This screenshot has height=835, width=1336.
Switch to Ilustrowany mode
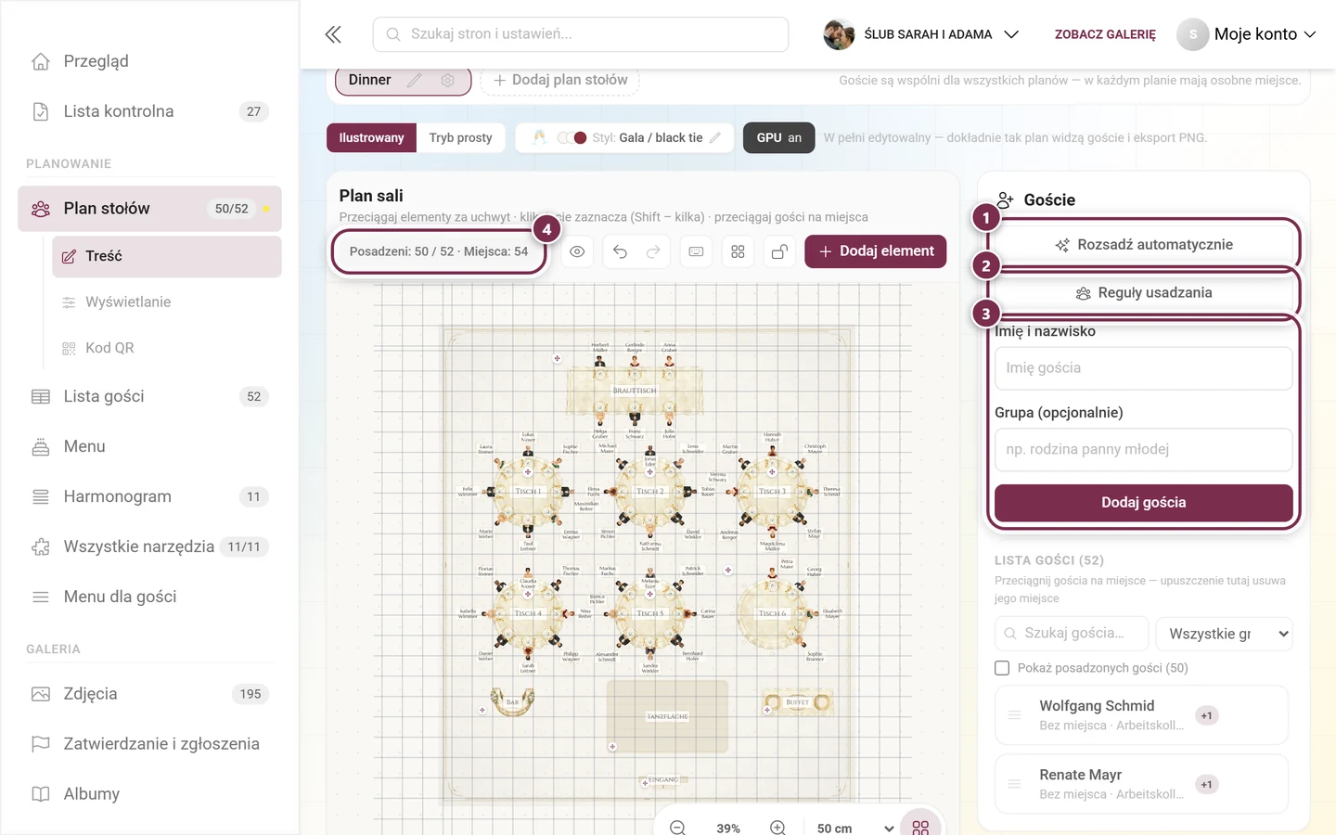tap(371, 137)
